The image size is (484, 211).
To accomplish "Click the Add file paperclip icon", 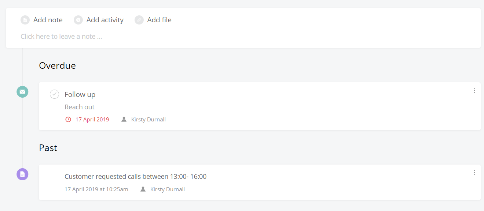I will click(139, 20).
